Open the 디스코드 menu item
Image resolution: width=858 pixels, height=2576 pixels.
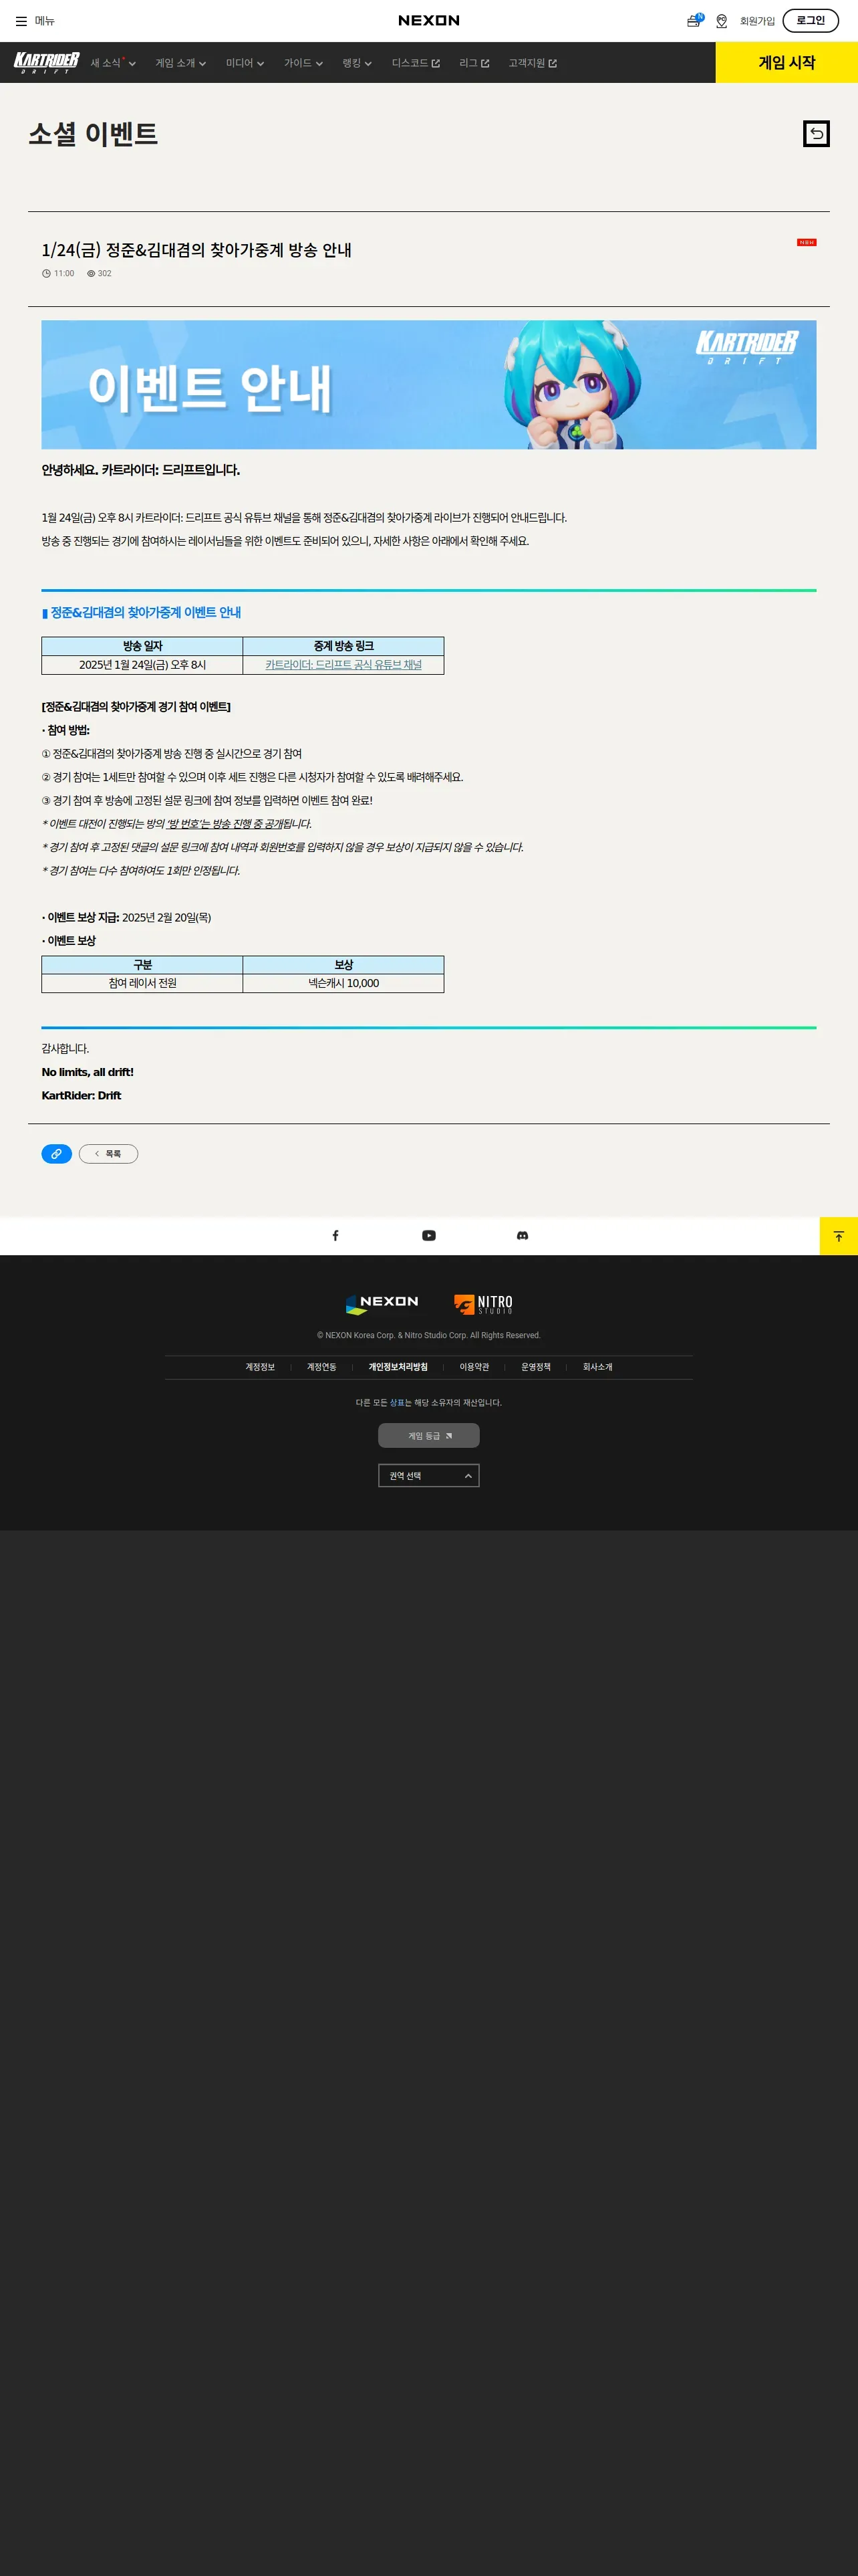click(x=416, y=63)
